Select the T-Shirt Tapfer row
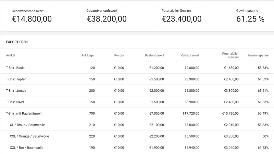This screenshot has width=274, height=154. [x=16, y=79]
